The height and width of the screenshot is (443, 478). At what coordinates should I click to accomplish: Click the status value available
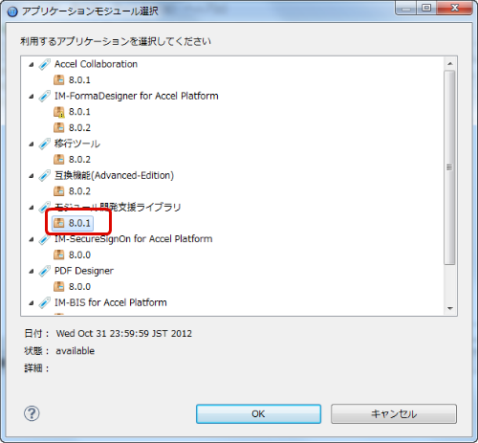pos(76,351)
